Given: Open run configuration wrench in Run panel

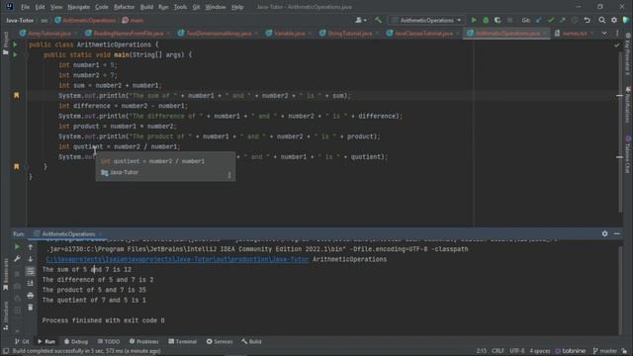Looking at the screenshot, I should 17,259.
